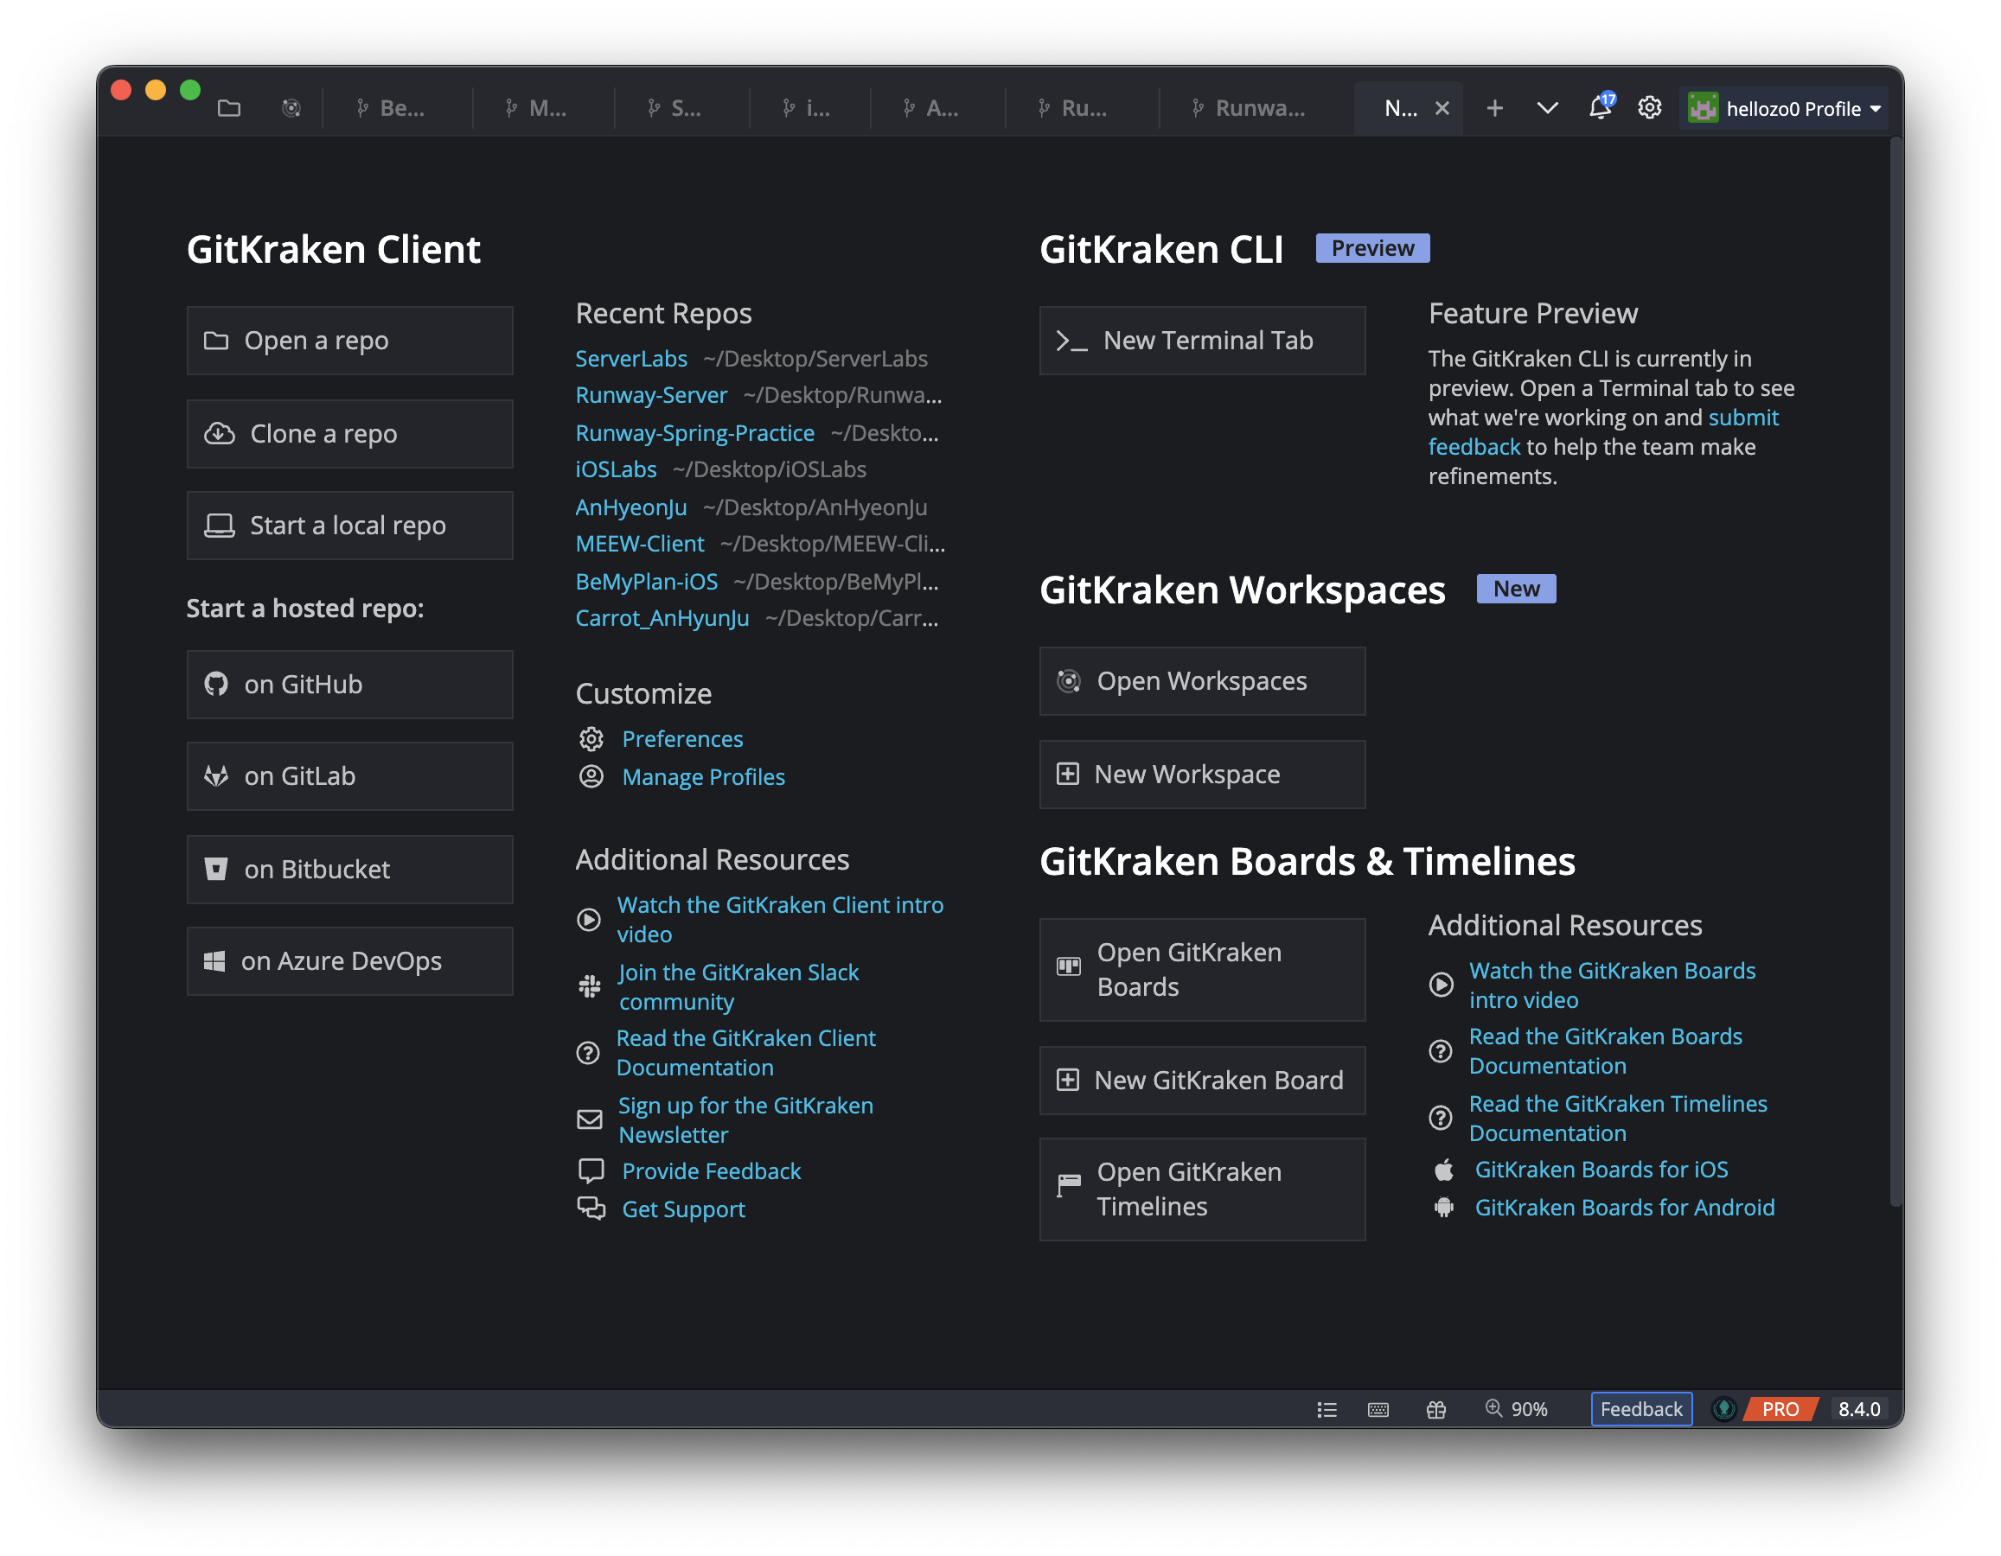This screenshot has width=2001, height=1556.
Task: Open the Manage Profiles link
Action: [x=703, y=776]
